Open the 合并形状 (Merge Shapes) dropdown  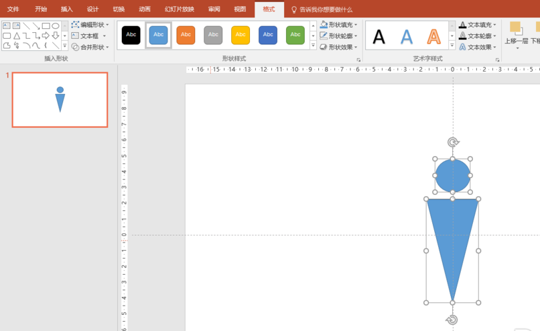[x=90, y=48]
